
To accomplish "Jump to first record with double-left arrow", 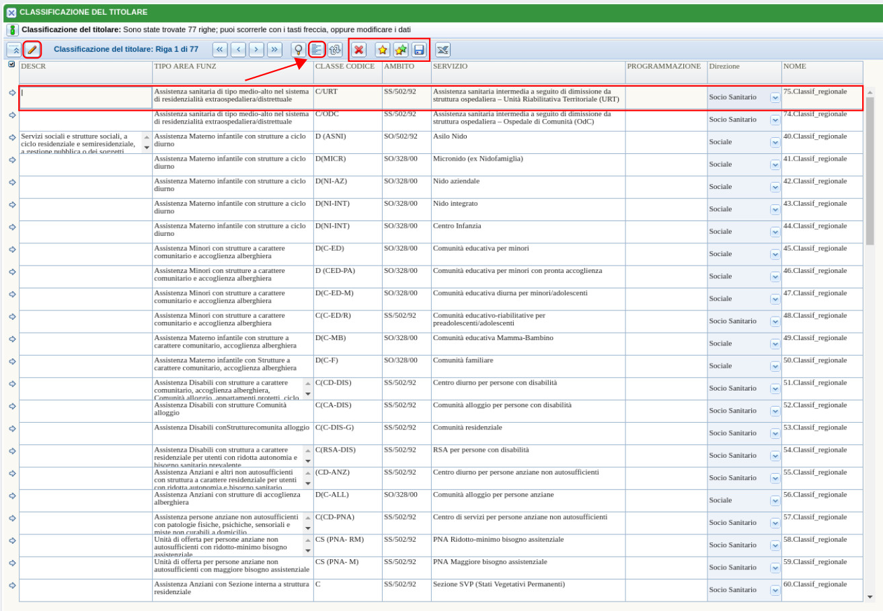I will (x=220, y=50).
